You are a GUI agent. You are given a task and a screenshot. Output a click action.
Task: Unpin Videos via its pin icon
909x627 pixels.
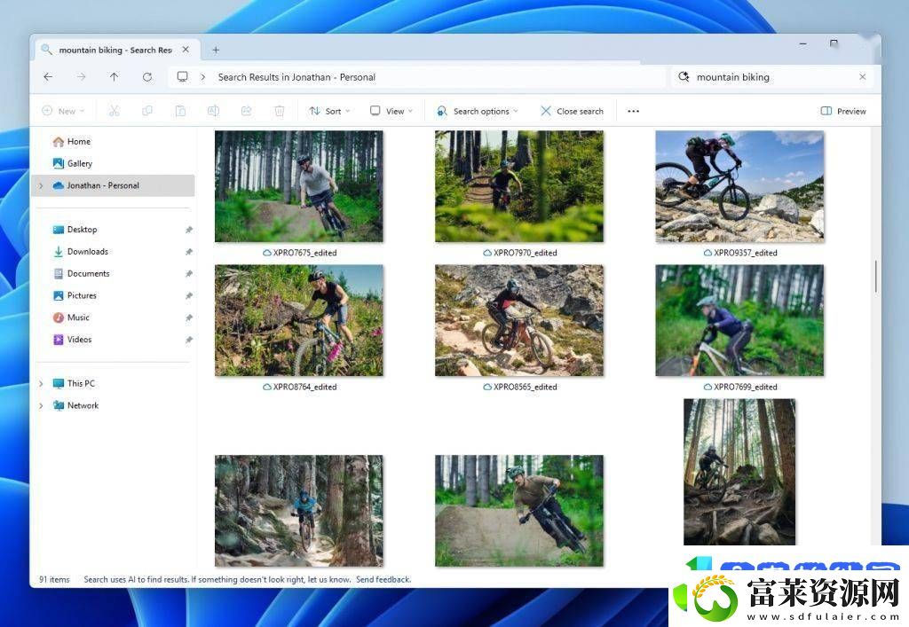point(188,340)
